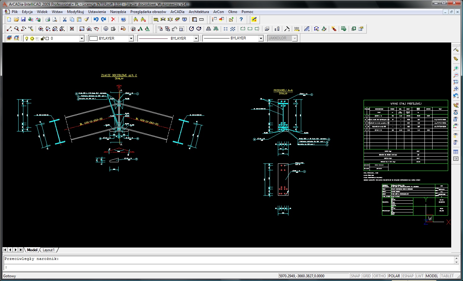Screen dimensions: 463x281
Task: Switch to the Model tab
Action: click(x=32, y=250)
